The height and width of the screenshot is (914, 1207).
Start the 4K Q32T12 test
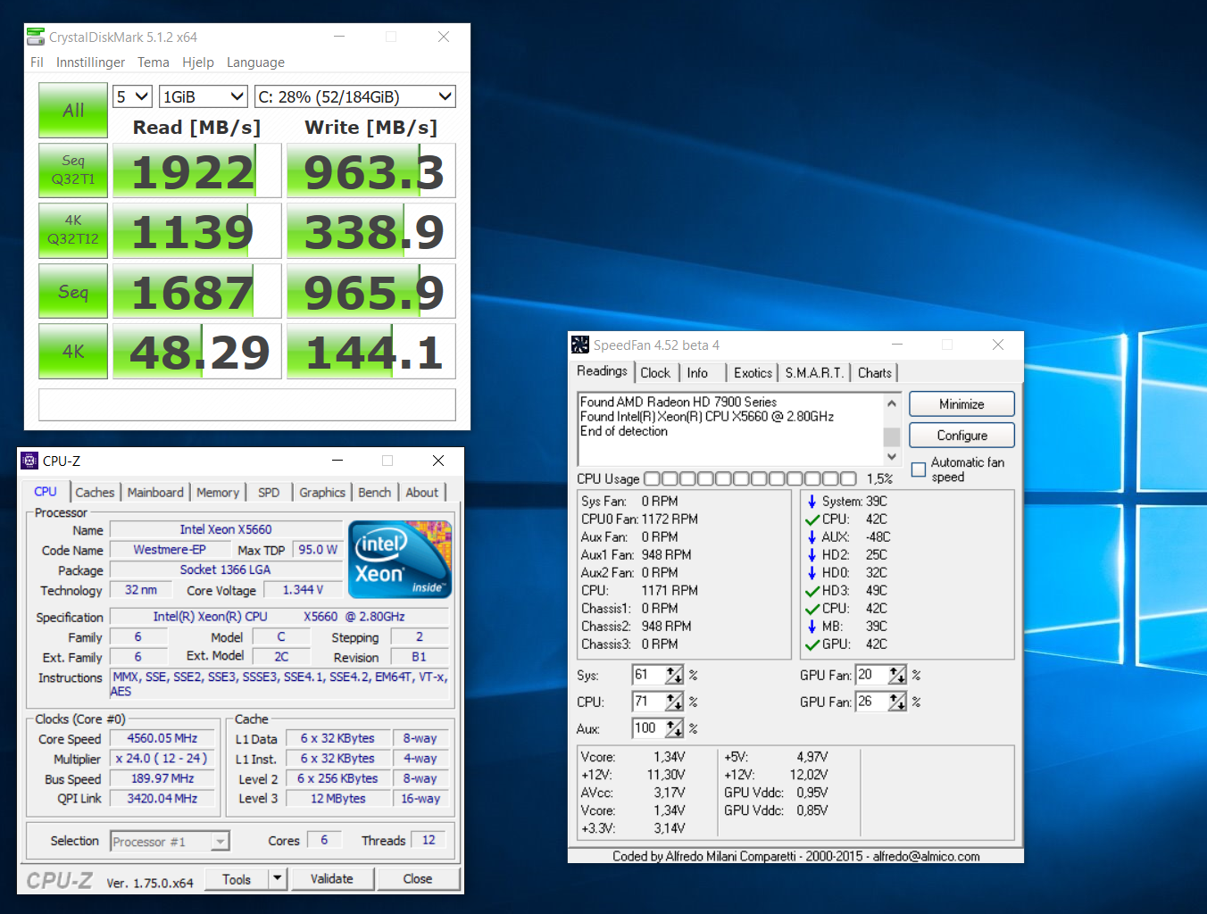pos(73,230)
